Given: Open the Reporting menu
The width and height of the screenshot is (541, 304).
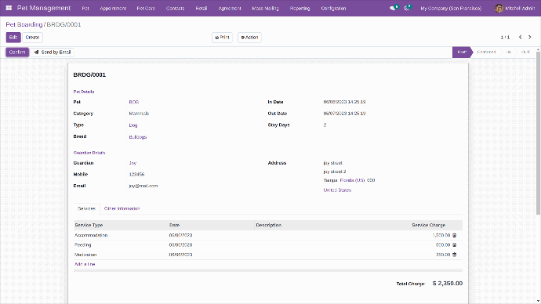Looking at the screenshot, I should 300,9.
